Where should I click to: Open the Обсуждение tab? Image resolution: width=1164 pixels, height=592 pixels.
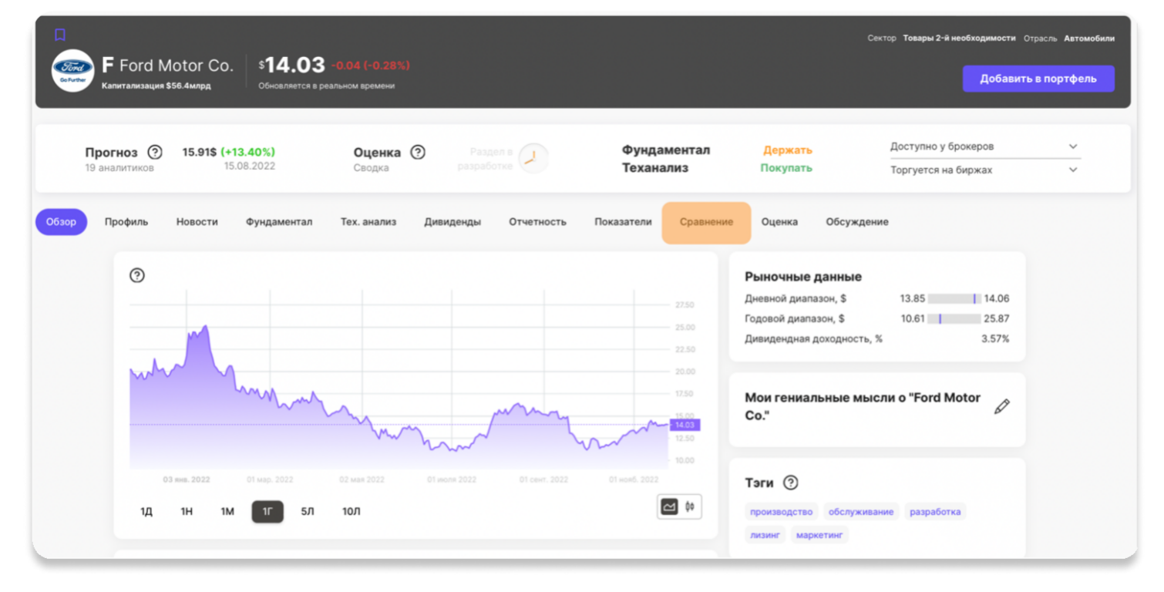857,222
